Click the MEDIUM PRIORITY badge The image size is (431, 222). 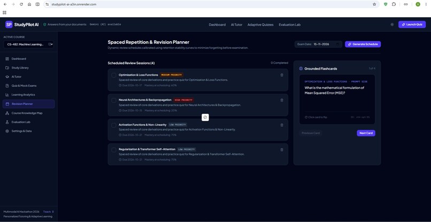(x=171, y=75)
